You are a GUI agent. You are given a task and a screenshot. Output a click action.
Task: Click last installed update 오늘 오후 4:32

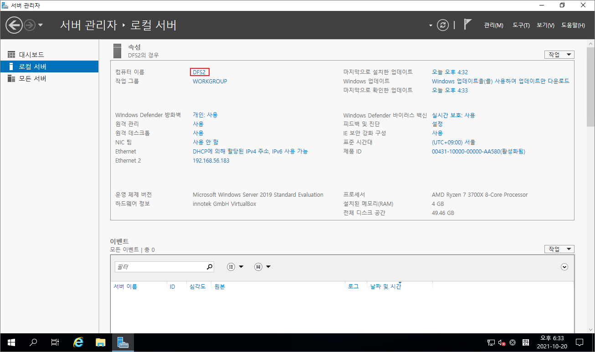[450, 72]
